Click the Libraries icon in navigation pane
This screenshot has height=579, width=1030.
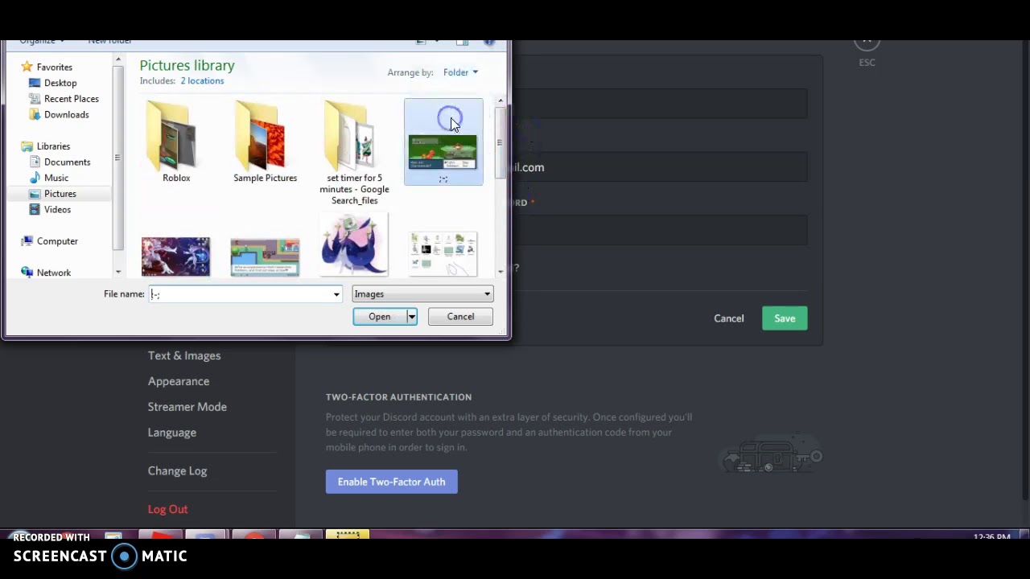[x=27, y=146]
